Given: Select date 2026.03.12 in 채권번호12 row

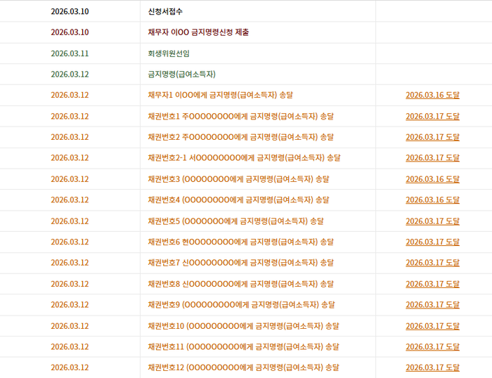Looking at the screenshot, I should click(x=70, y=367).
